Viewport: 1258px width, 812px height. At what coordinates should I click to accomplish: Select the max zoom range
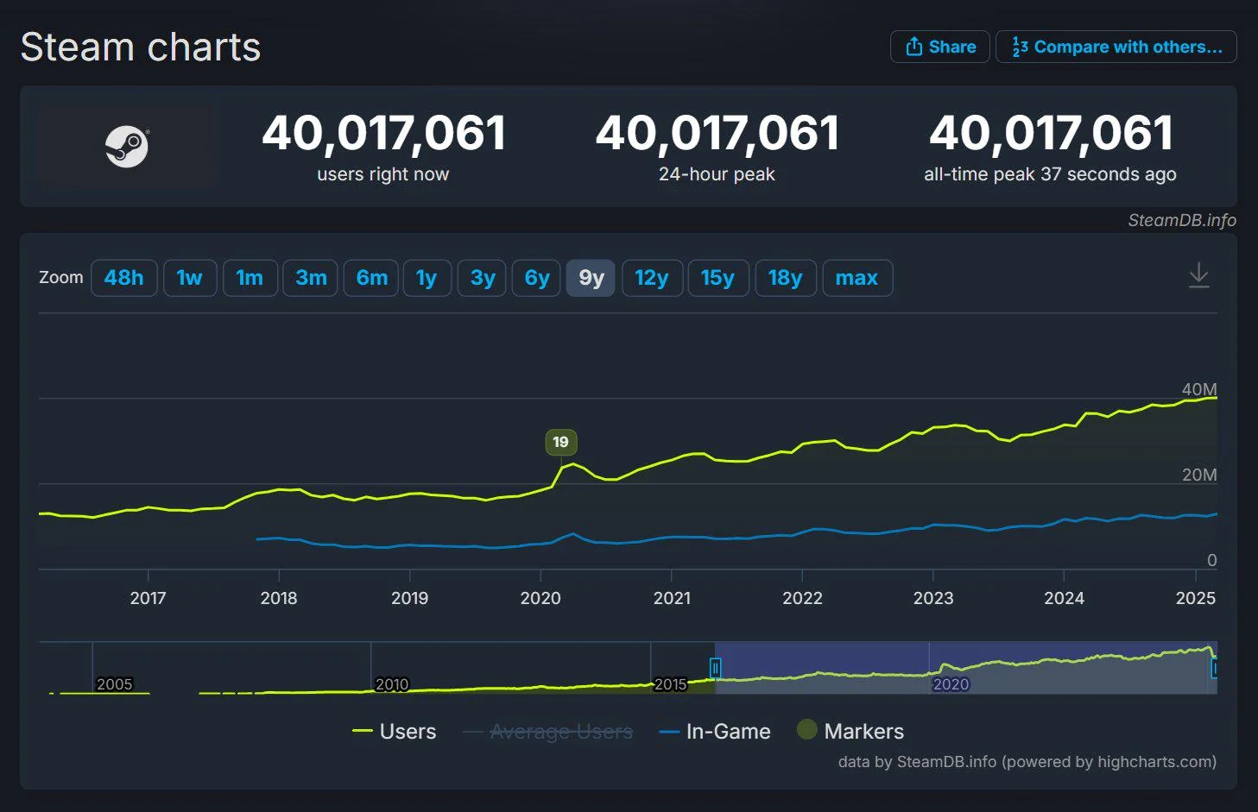click(857, 277)
